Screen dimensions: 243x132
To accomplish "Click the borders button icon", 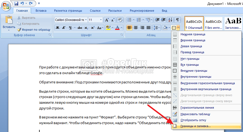I will (174, 28).
